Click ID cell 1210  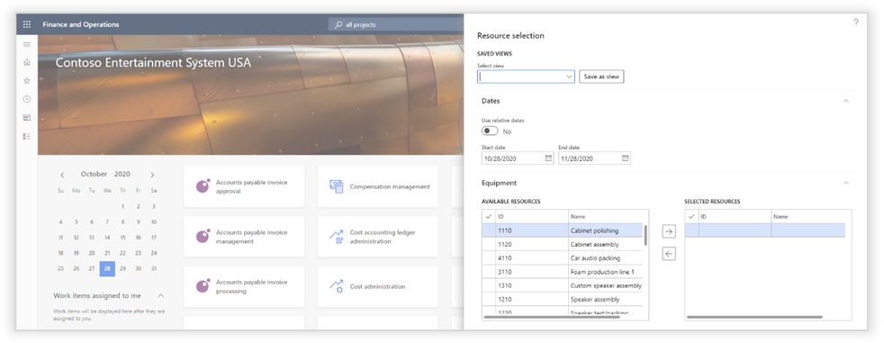click(x=531, y=299)
